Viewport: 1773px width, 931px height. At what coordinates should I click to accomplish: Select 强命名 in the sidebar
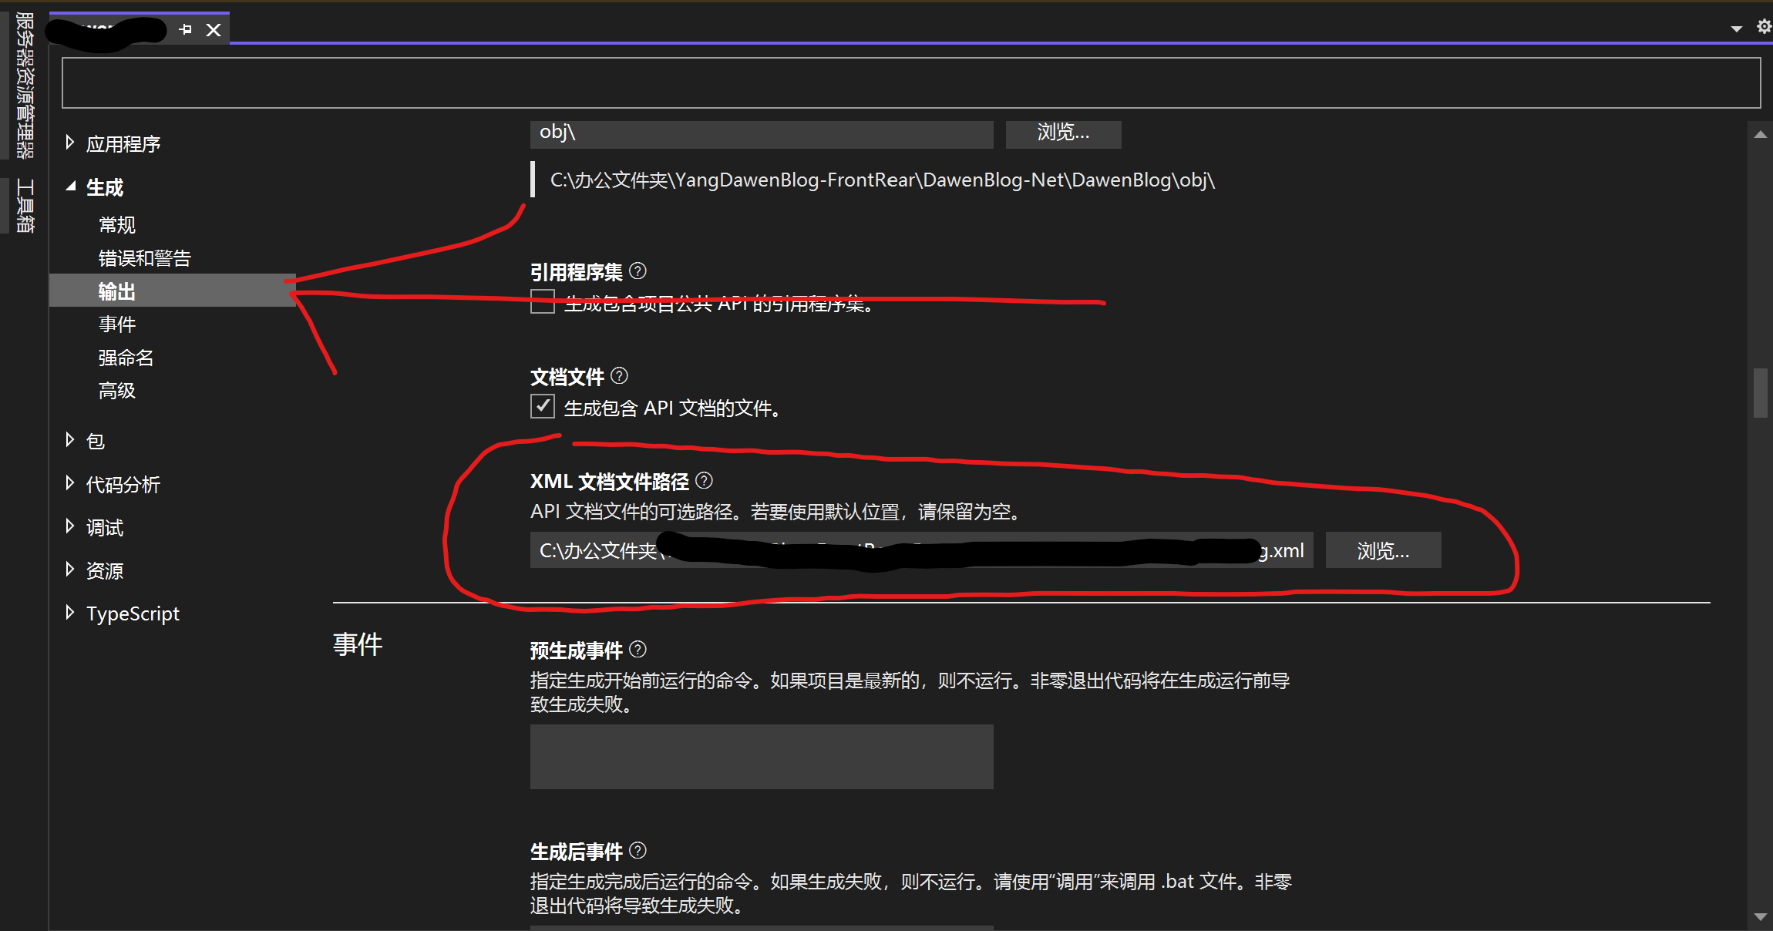click(126, 358)
